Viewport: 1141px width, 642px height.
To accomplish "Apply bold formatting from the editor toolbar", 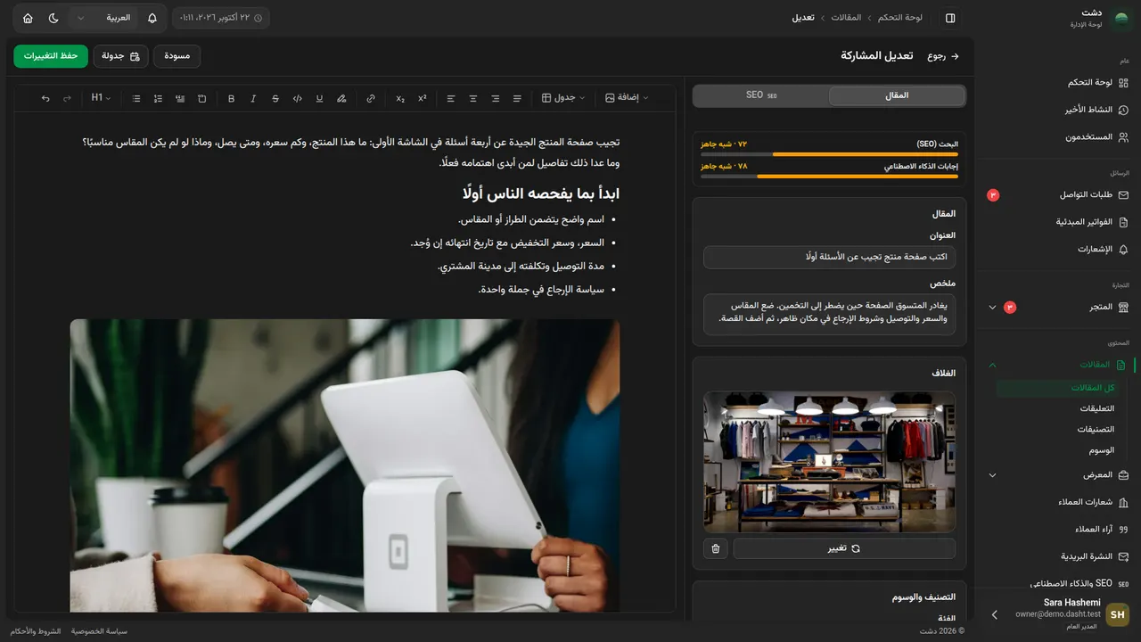I will (x=232, y=98).
